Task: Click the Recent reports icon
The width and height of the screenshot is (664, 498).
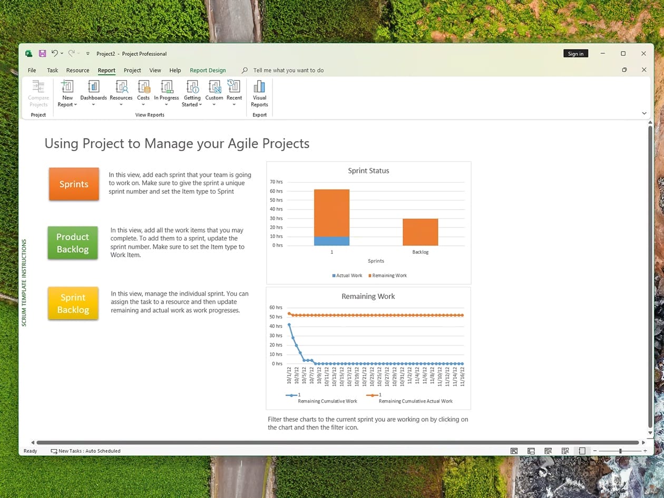Action: [234, 87]
